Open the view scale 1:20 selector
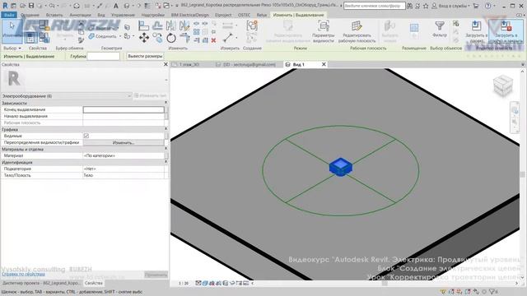This screenshot has height=296, width=527. [x=184, y=283]
